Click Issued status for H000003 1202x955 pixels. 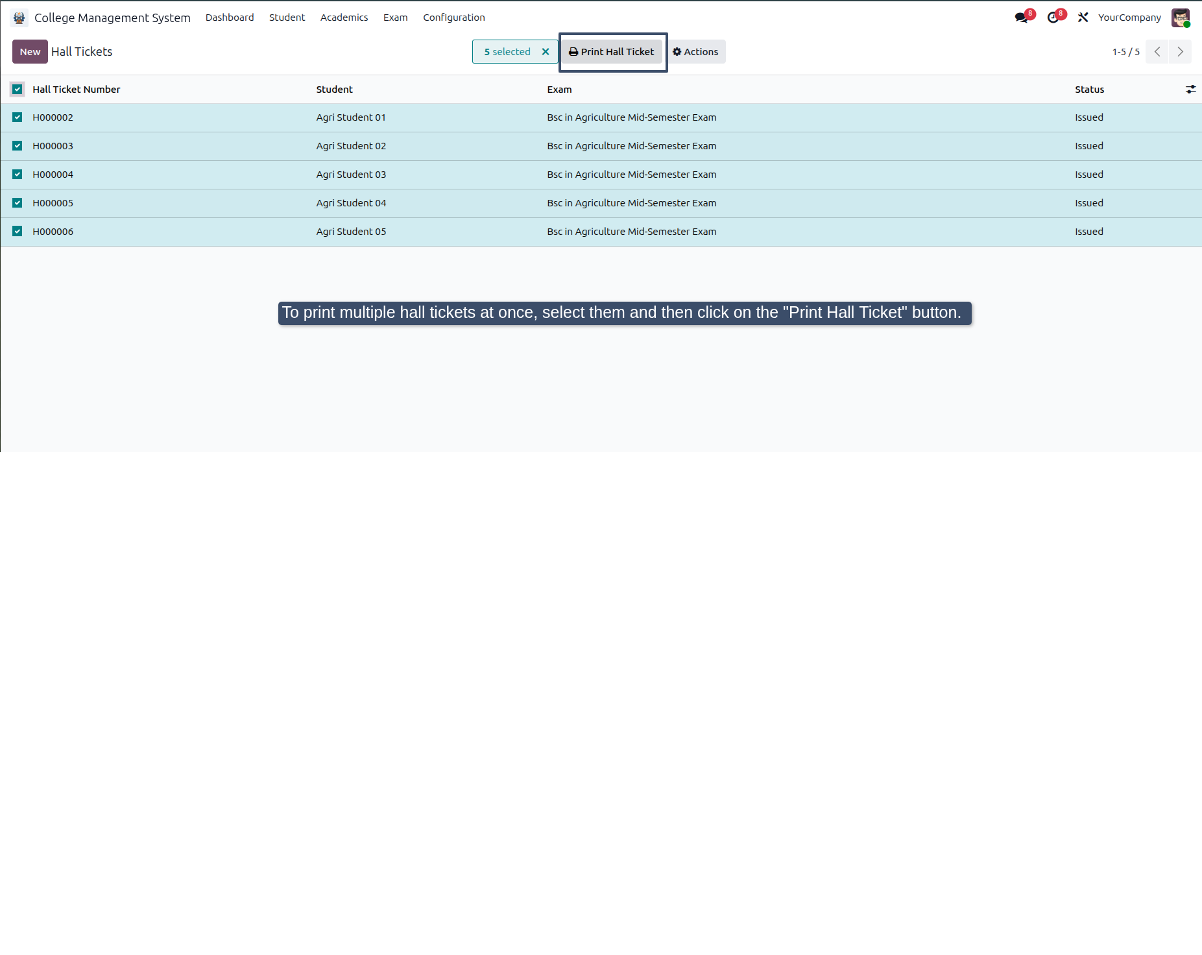tap(1089, 146)
